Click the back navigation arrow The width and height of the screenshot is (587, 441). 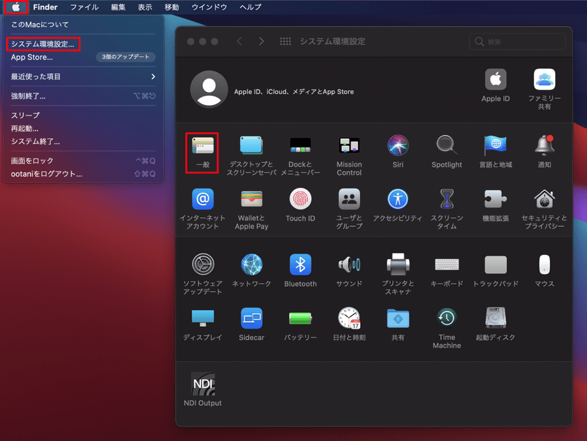(x=239, y=41)
